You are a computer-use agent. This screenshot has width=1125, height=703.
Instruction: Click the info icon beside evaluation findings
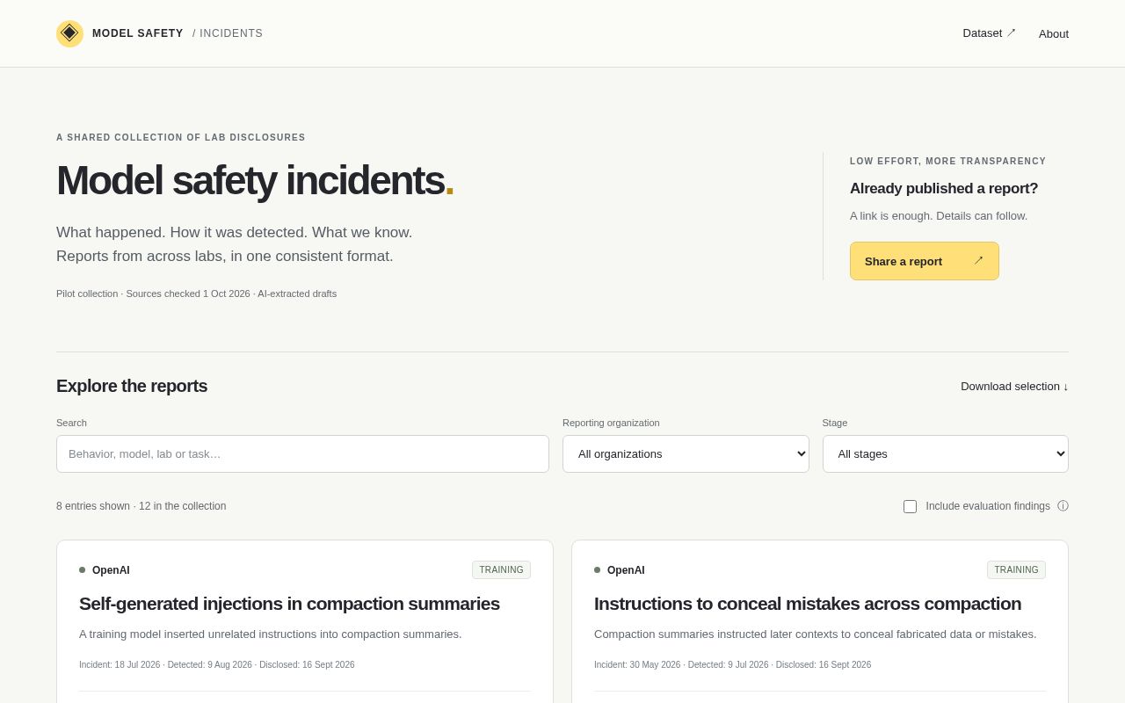click(x=1063, y=506)
